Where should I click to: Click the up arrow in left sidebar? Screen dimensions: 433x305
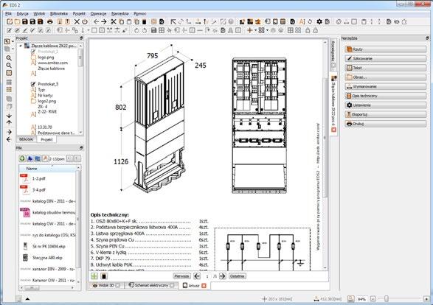(9, 122)
